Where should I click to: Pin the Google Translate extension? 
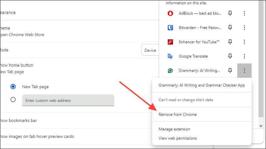click(230, 56)
